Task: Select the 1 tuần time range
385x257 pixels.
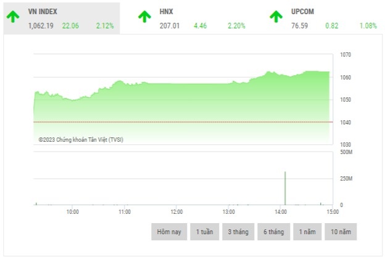Action: click(204, 232)
